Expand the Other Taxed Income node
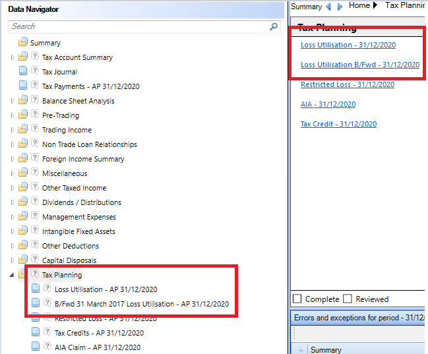The image size is (428, 354). pos(13,188)
